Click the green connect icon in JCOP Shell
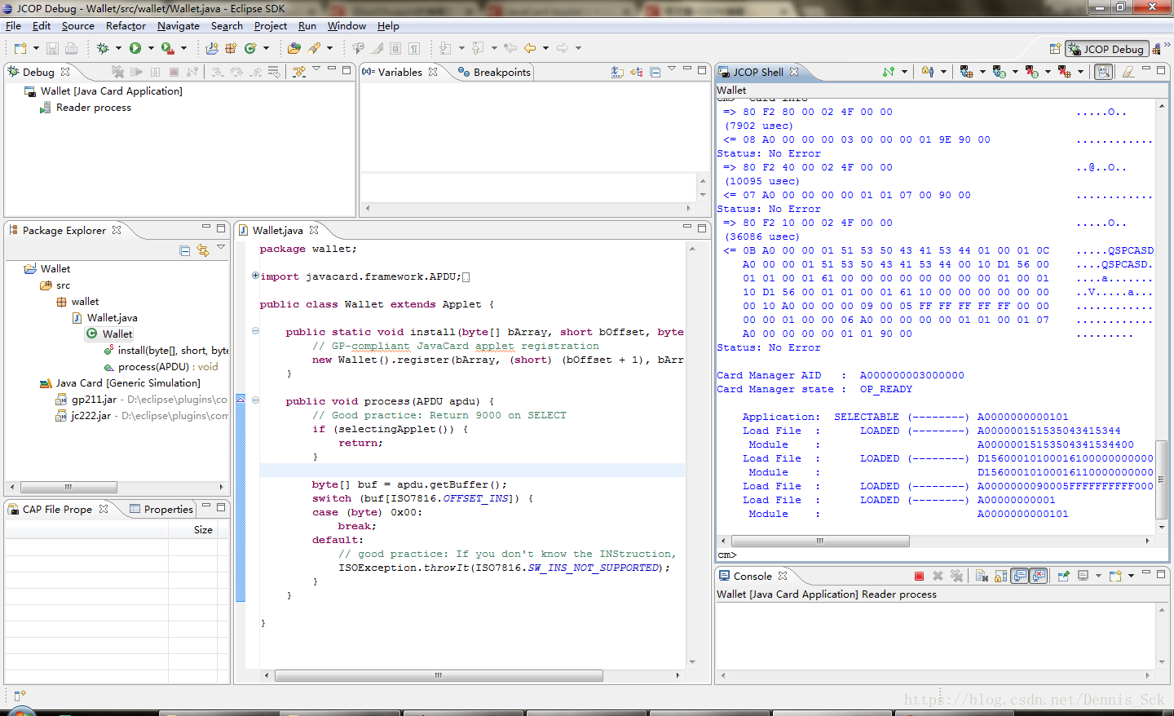The image size is (1174, 716). (x=889, y=72)
